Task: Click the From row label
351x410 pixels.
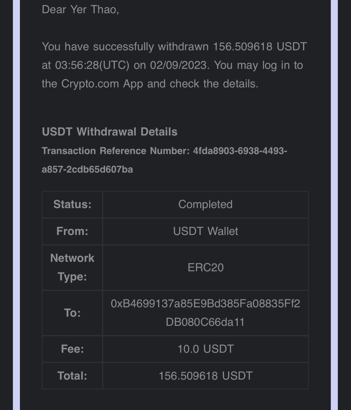Action: point(72,231)
